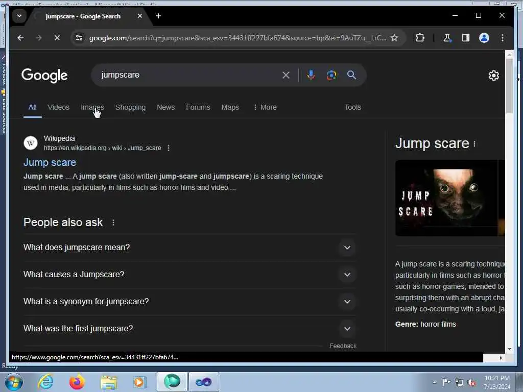This screenshot has height=392, width=523.
Task: Click the forward navigation arrow
Action: 39,38
